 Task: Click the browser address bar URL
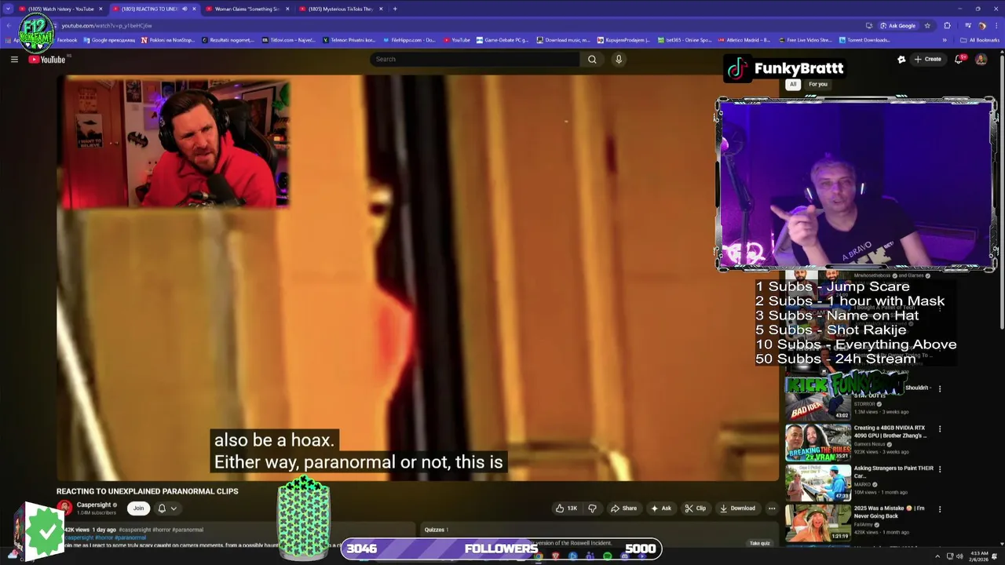tap(107, 26)
